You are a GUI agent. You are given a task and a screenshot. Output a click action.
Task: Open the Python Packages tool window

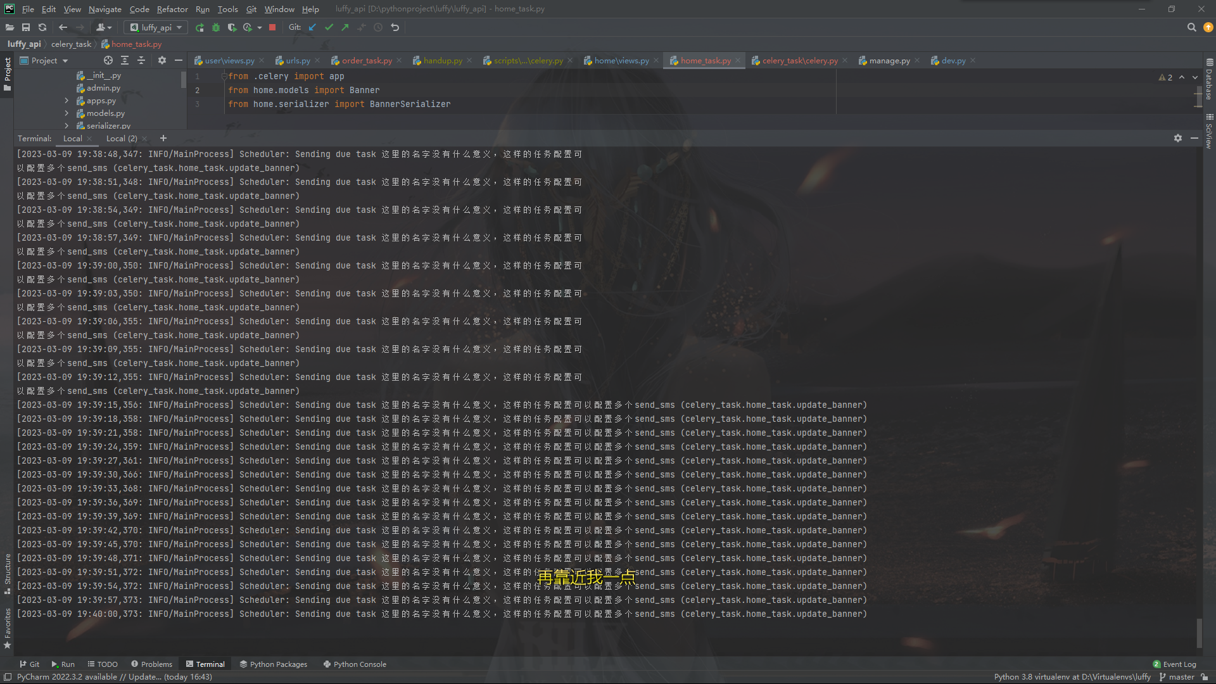[x=273, y=664]
